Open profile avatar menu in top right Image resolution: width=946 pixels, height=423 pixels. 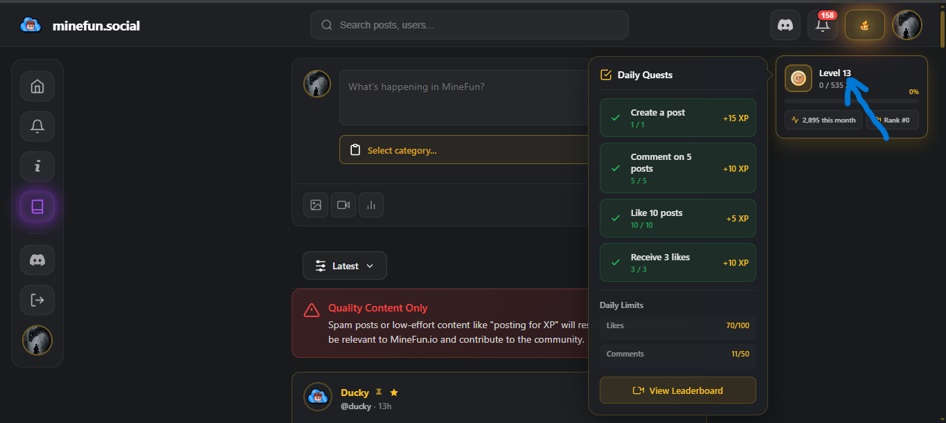(907, 25)
